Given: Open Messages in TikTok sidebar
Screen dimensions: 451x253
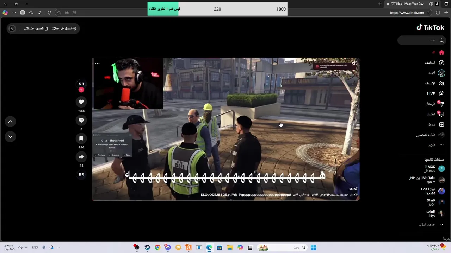Looking at the screenshot, I should coord(441,104).
